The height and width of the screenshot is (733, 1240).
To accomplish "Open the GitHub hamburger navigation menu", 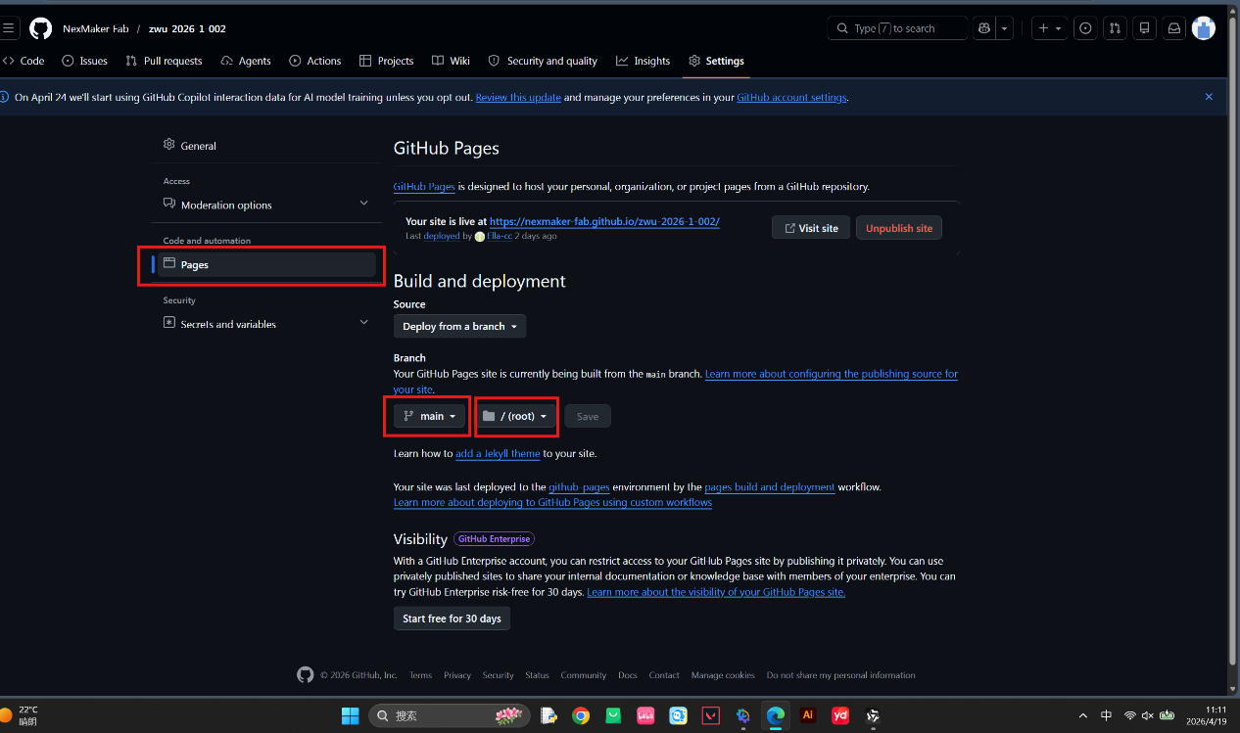I will [x=8, y=28].
